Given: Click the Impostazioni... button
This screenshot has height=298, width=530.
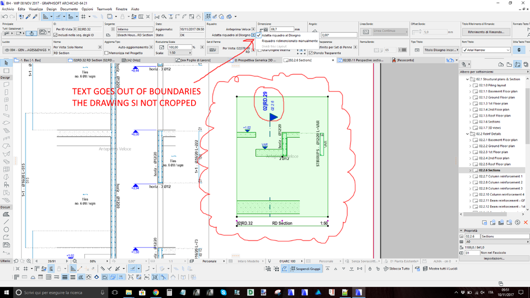Looking at the screenshot, I should pos(494,259).
